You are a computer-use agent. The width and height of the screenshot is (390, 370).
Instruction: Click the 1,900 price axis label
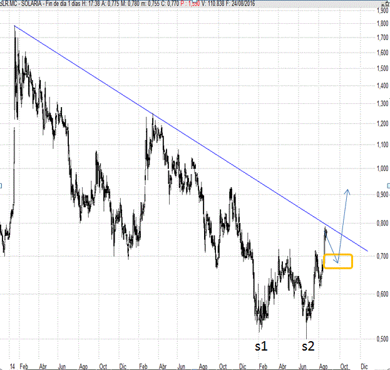(x=382, y=11)
